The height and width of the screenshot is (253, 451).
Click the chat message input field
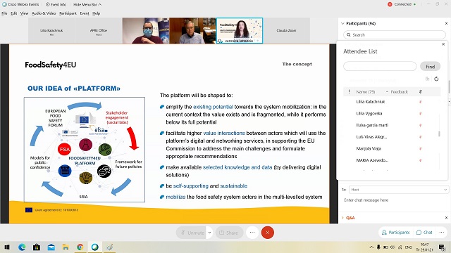(x=394, y=200)
